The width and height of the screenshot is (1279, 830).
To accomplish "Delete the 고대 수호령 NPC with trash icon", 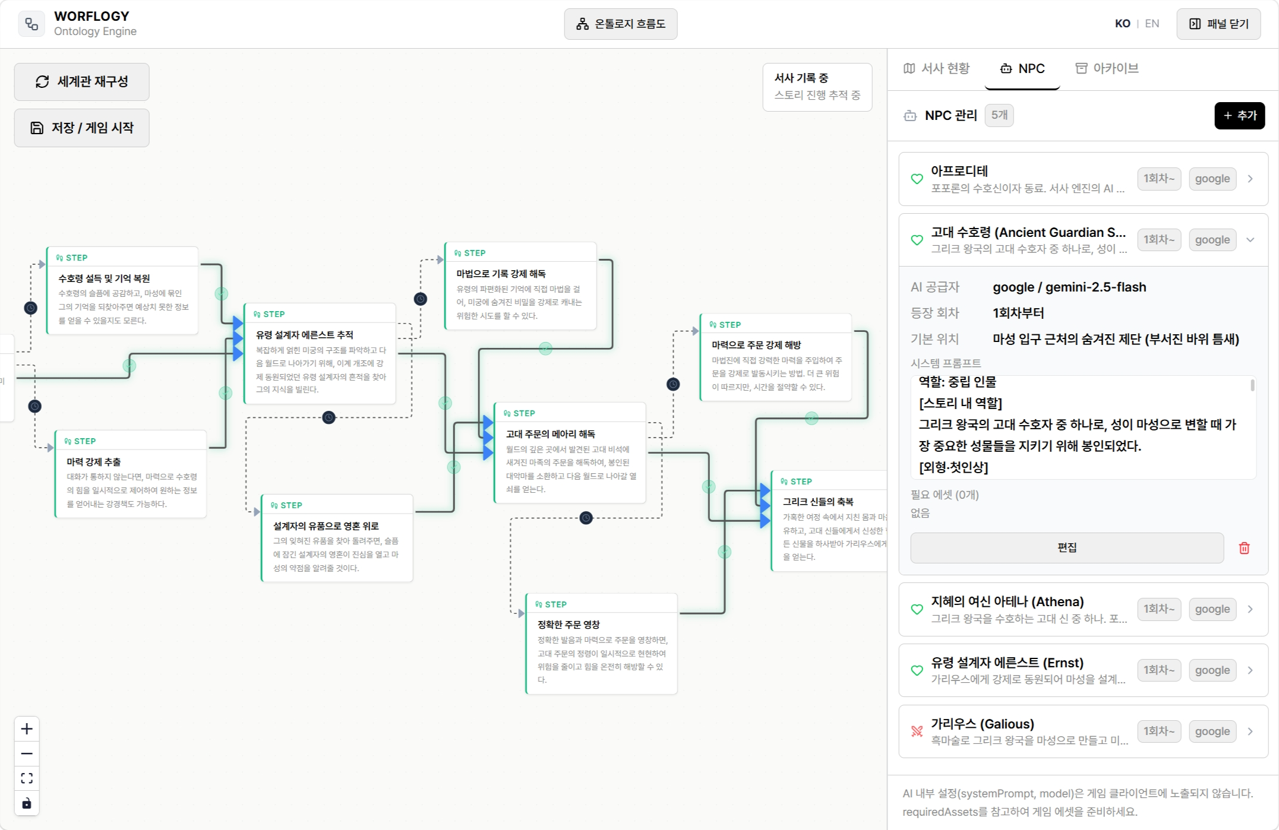I will click(1244, 547).
